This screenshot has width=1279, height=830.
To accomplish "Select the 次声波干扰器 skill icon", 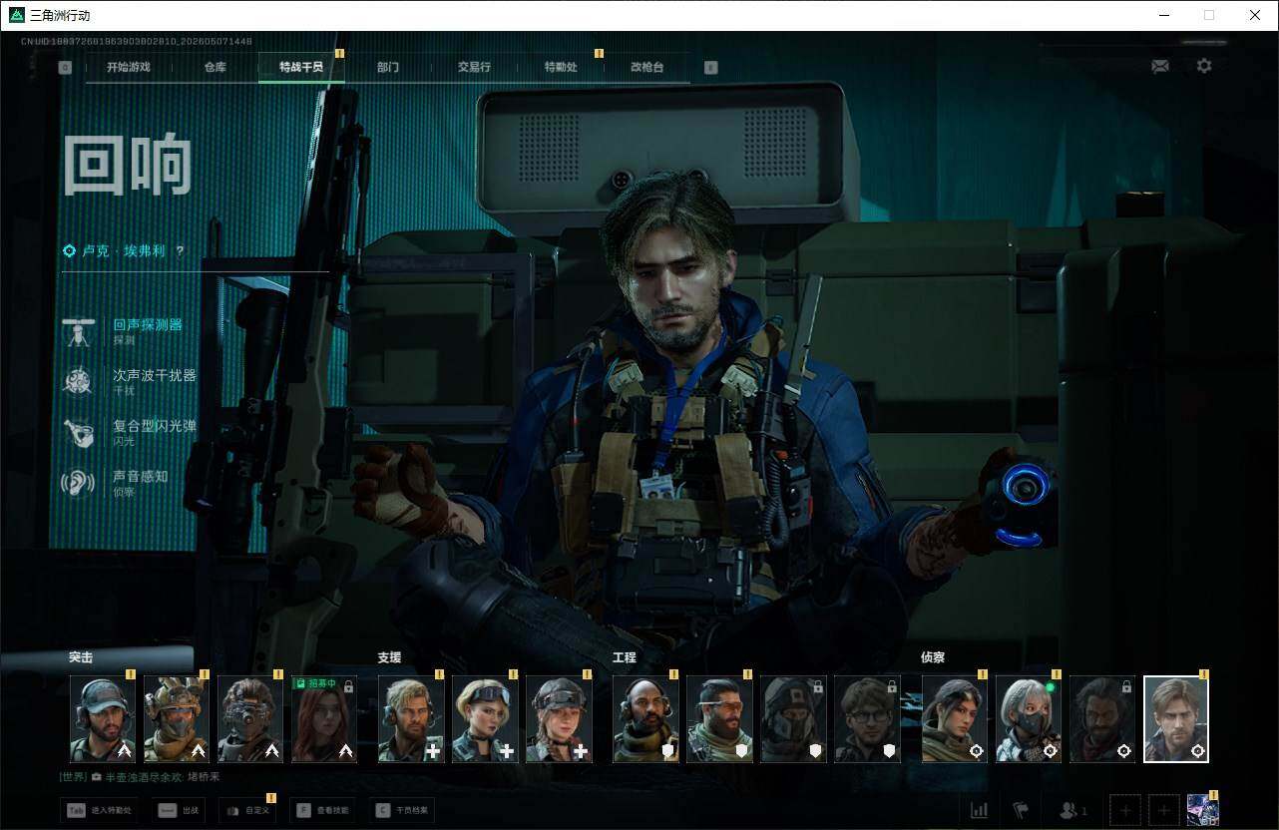I will [x=78, y=381].
